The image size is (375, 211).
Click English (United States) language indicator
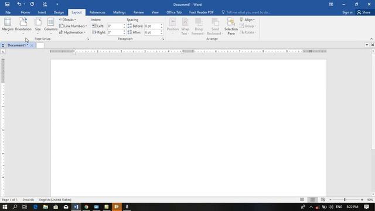pyautogui.click(x=55, y=199)
